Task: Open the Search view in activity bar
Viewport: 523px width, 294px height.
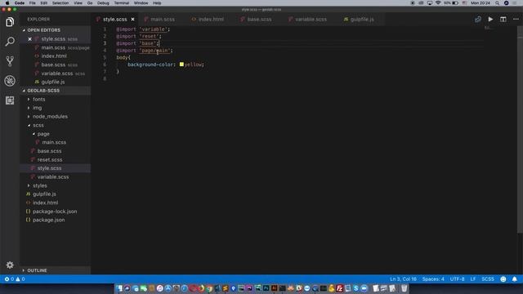Action: (x=10, y=42)
